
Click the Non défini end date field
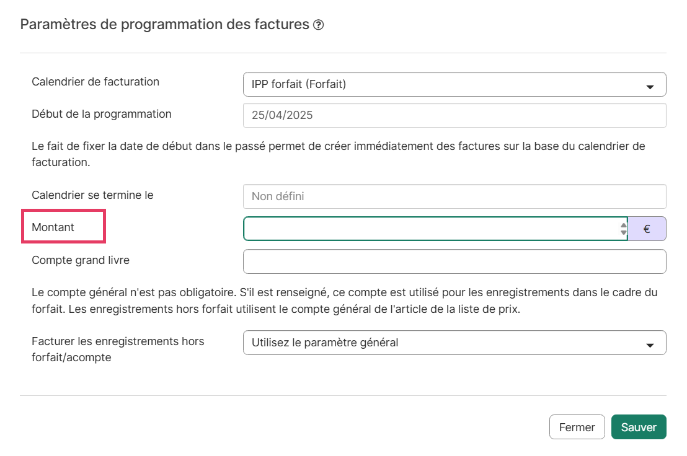[x=454, y=196]
